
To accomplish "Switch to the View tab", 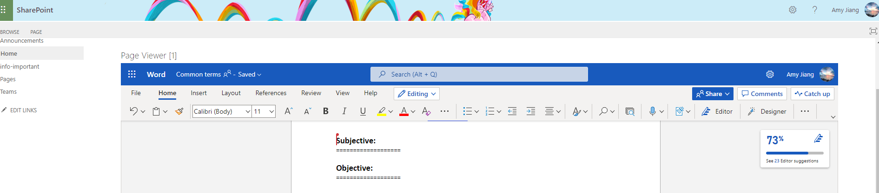I will pyautogui.click(x=343, y=93).
